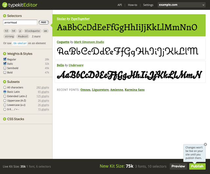Select the Coquette font sample card

tap(130, 49)
